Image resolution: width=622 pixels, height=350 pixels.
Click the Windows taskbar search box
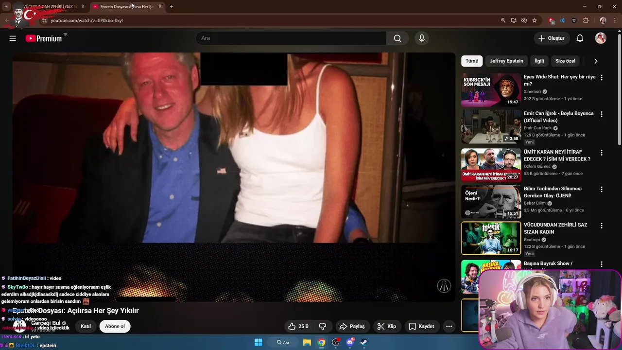[283, 342]
